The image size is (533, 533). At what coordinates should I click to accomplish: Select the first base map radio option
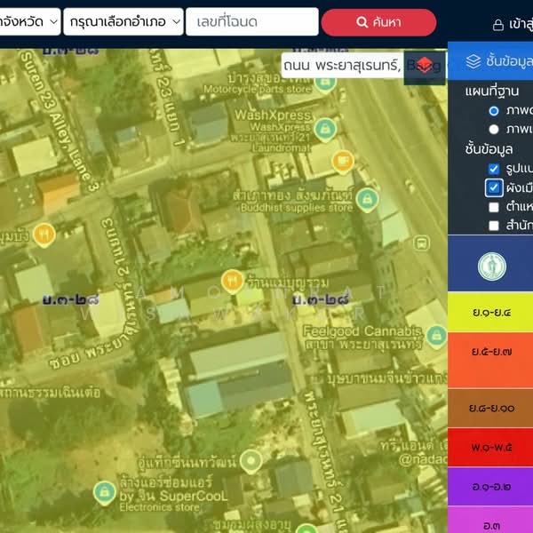pyautogui.click(x=494, y=111)
